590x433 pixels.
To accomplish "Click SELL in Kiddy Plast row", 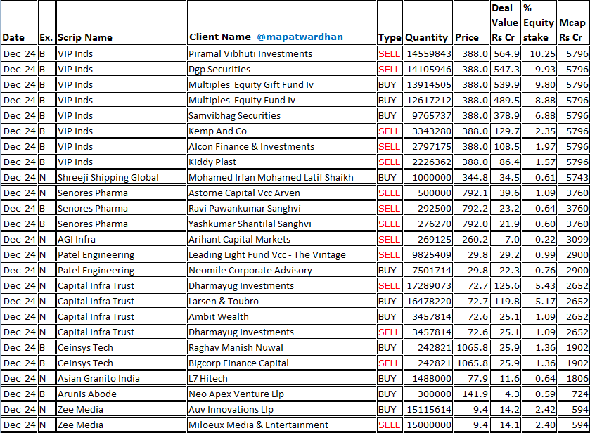I will 389,162.
